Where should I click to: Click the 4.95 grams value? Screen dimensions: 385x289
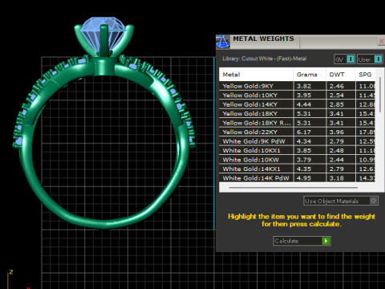click(304, 178)
